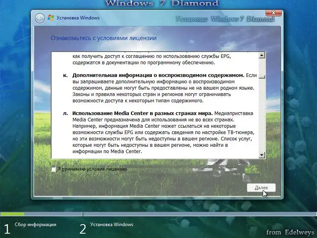
Task: Click the step 2 'Установка Windows' label
Action: click(112, 225)
